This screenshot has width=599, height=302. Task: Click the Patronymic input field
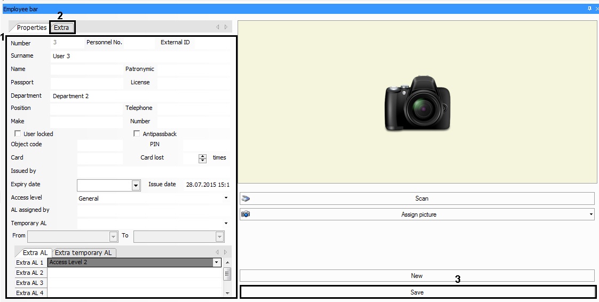point(194,69)
